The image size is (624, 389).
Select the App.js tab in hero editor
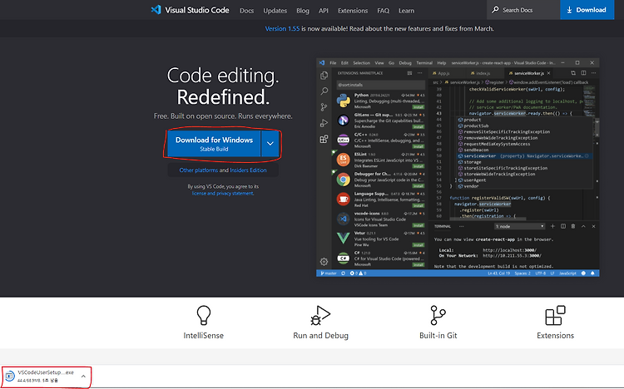[x=443, y=73]
